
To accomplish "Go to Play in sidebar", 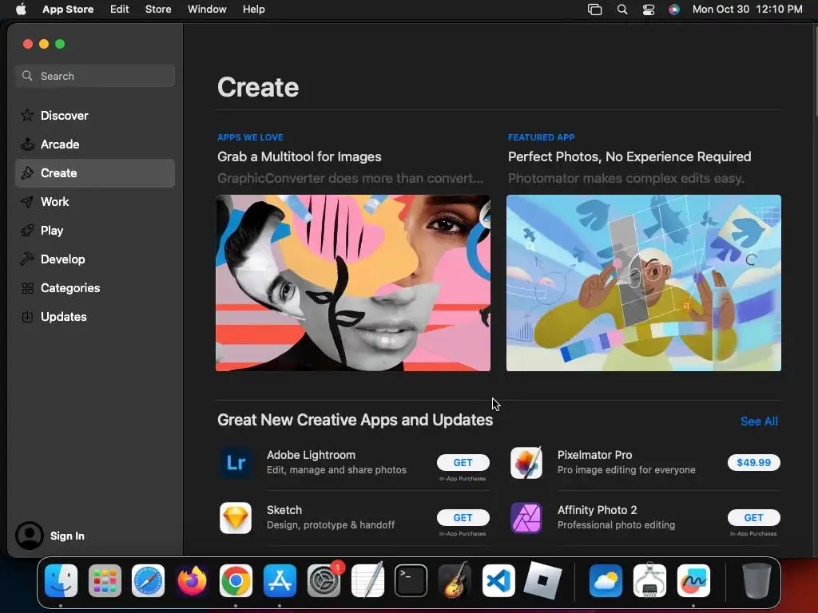I will click(95, 231).
